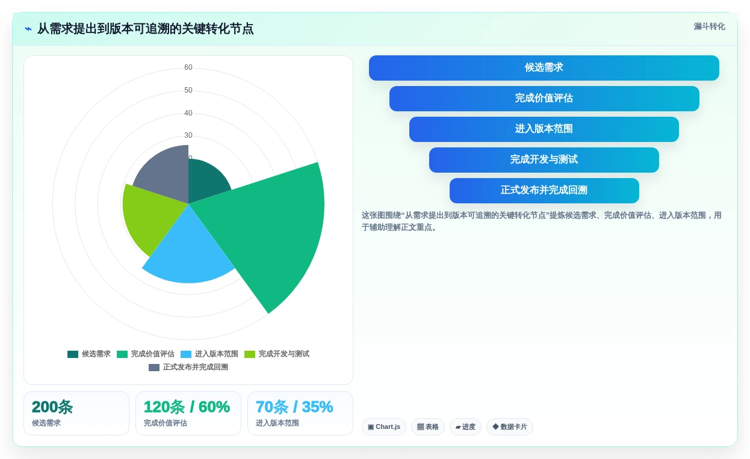Select the 表格 tag

[x=428, y=427]
